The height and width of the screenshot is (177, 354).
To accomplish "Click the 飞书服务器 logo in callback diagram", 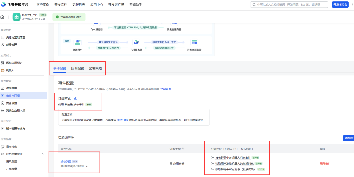I will pyautogui.click(x=136, y=42).
